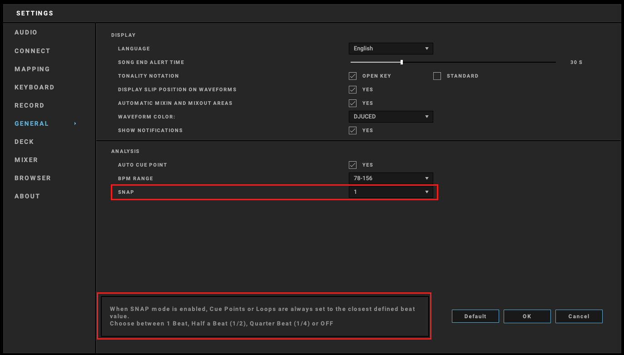Switch to the Record settings
The height and width of the screenshot is (355, 624).
point(30,105)
